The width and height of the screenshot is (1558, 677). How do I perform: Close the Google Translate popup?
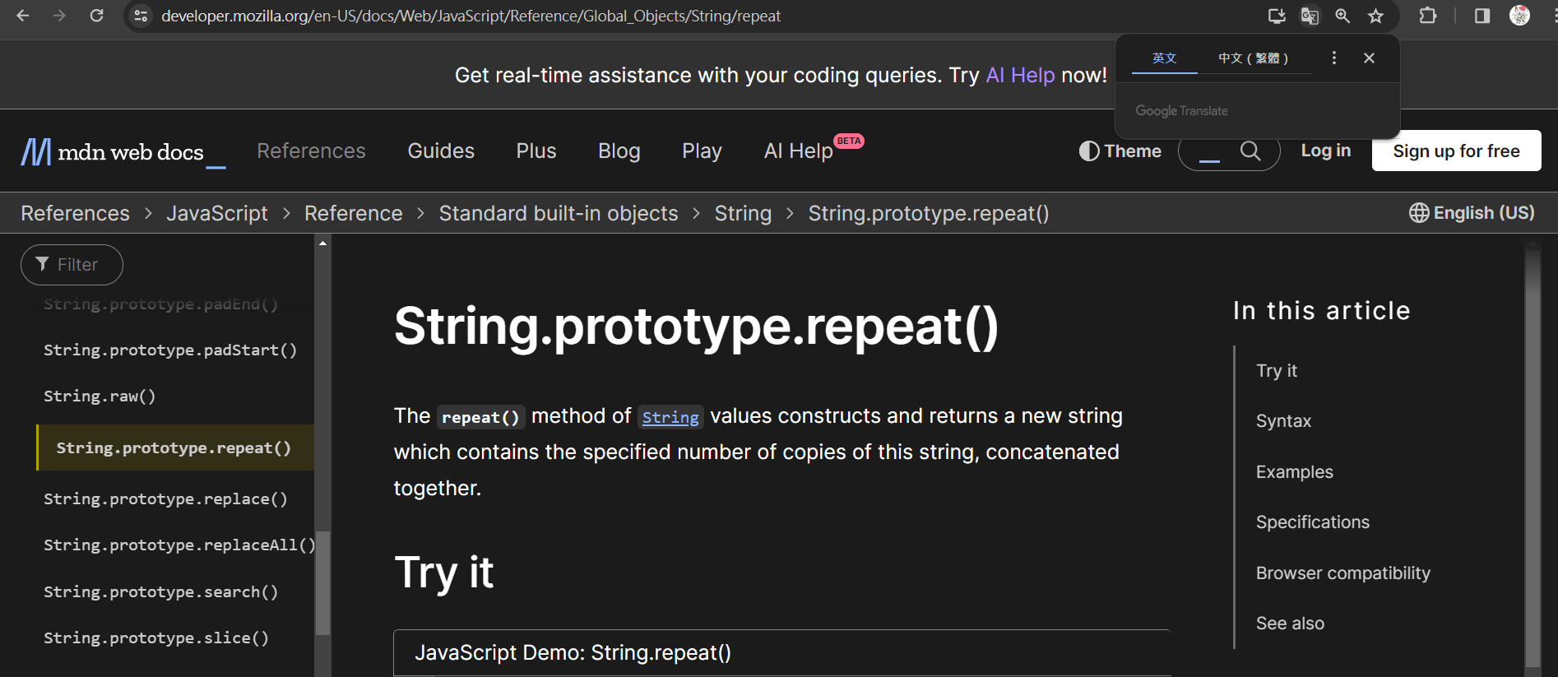click(1369, 58)
